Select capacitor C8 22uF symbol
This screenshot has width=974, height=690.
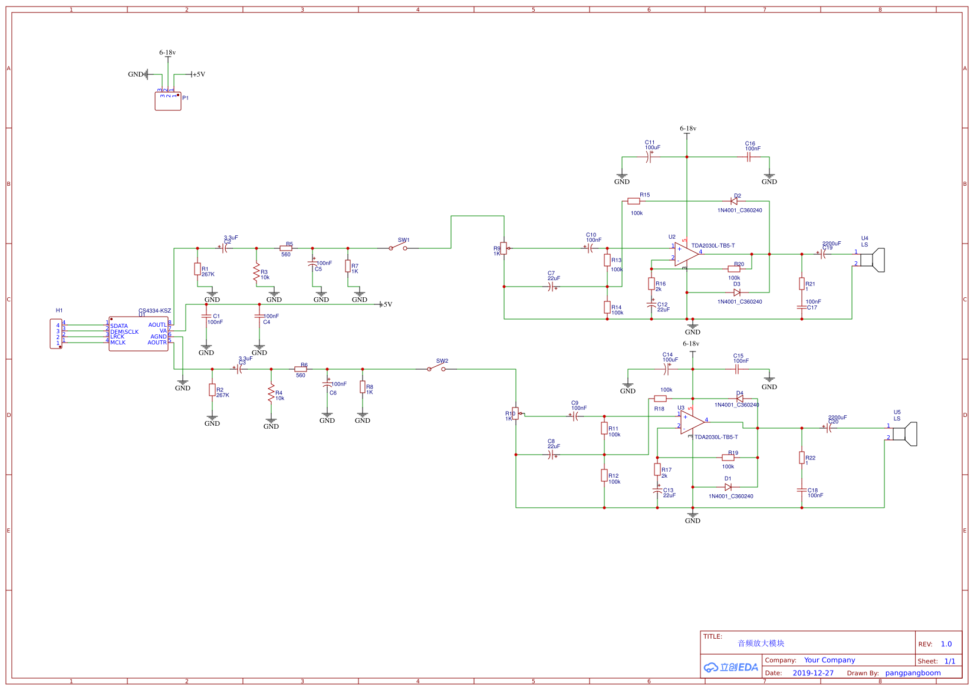551,455
